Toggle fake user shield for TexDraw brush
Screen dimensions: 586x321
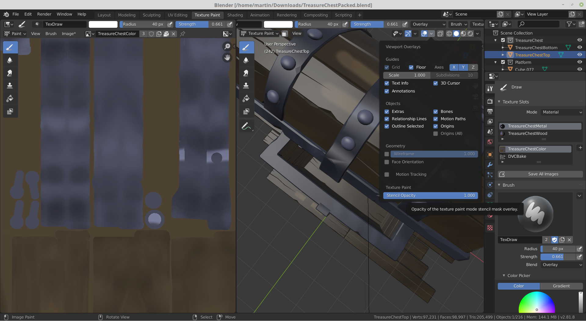555,240
